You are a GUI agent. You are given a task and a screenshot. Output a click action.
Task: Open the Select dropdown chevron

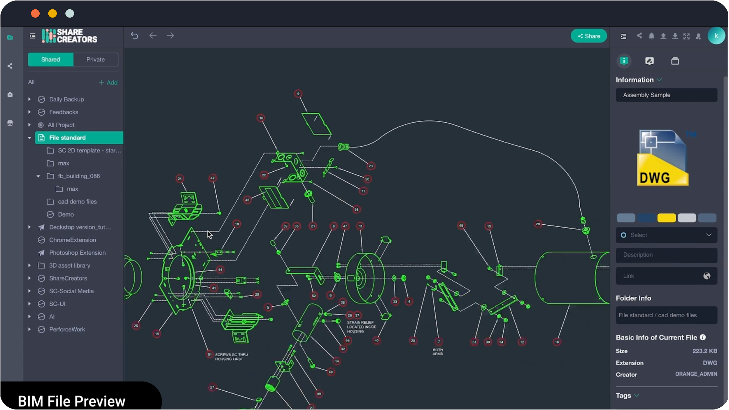tap(709, 235)
